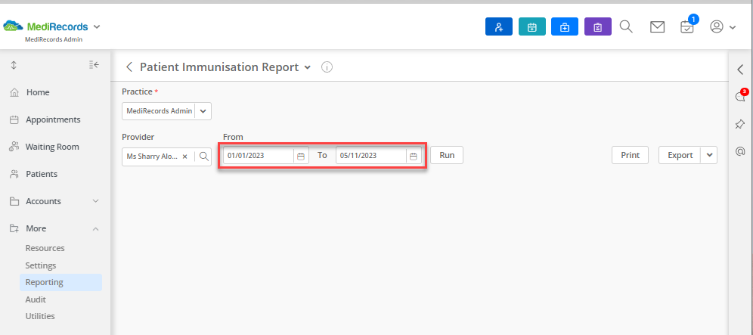The width and height of the screenshot is (753, 335).
Task: Open Audit submenu item
Action: click(36, 299)
